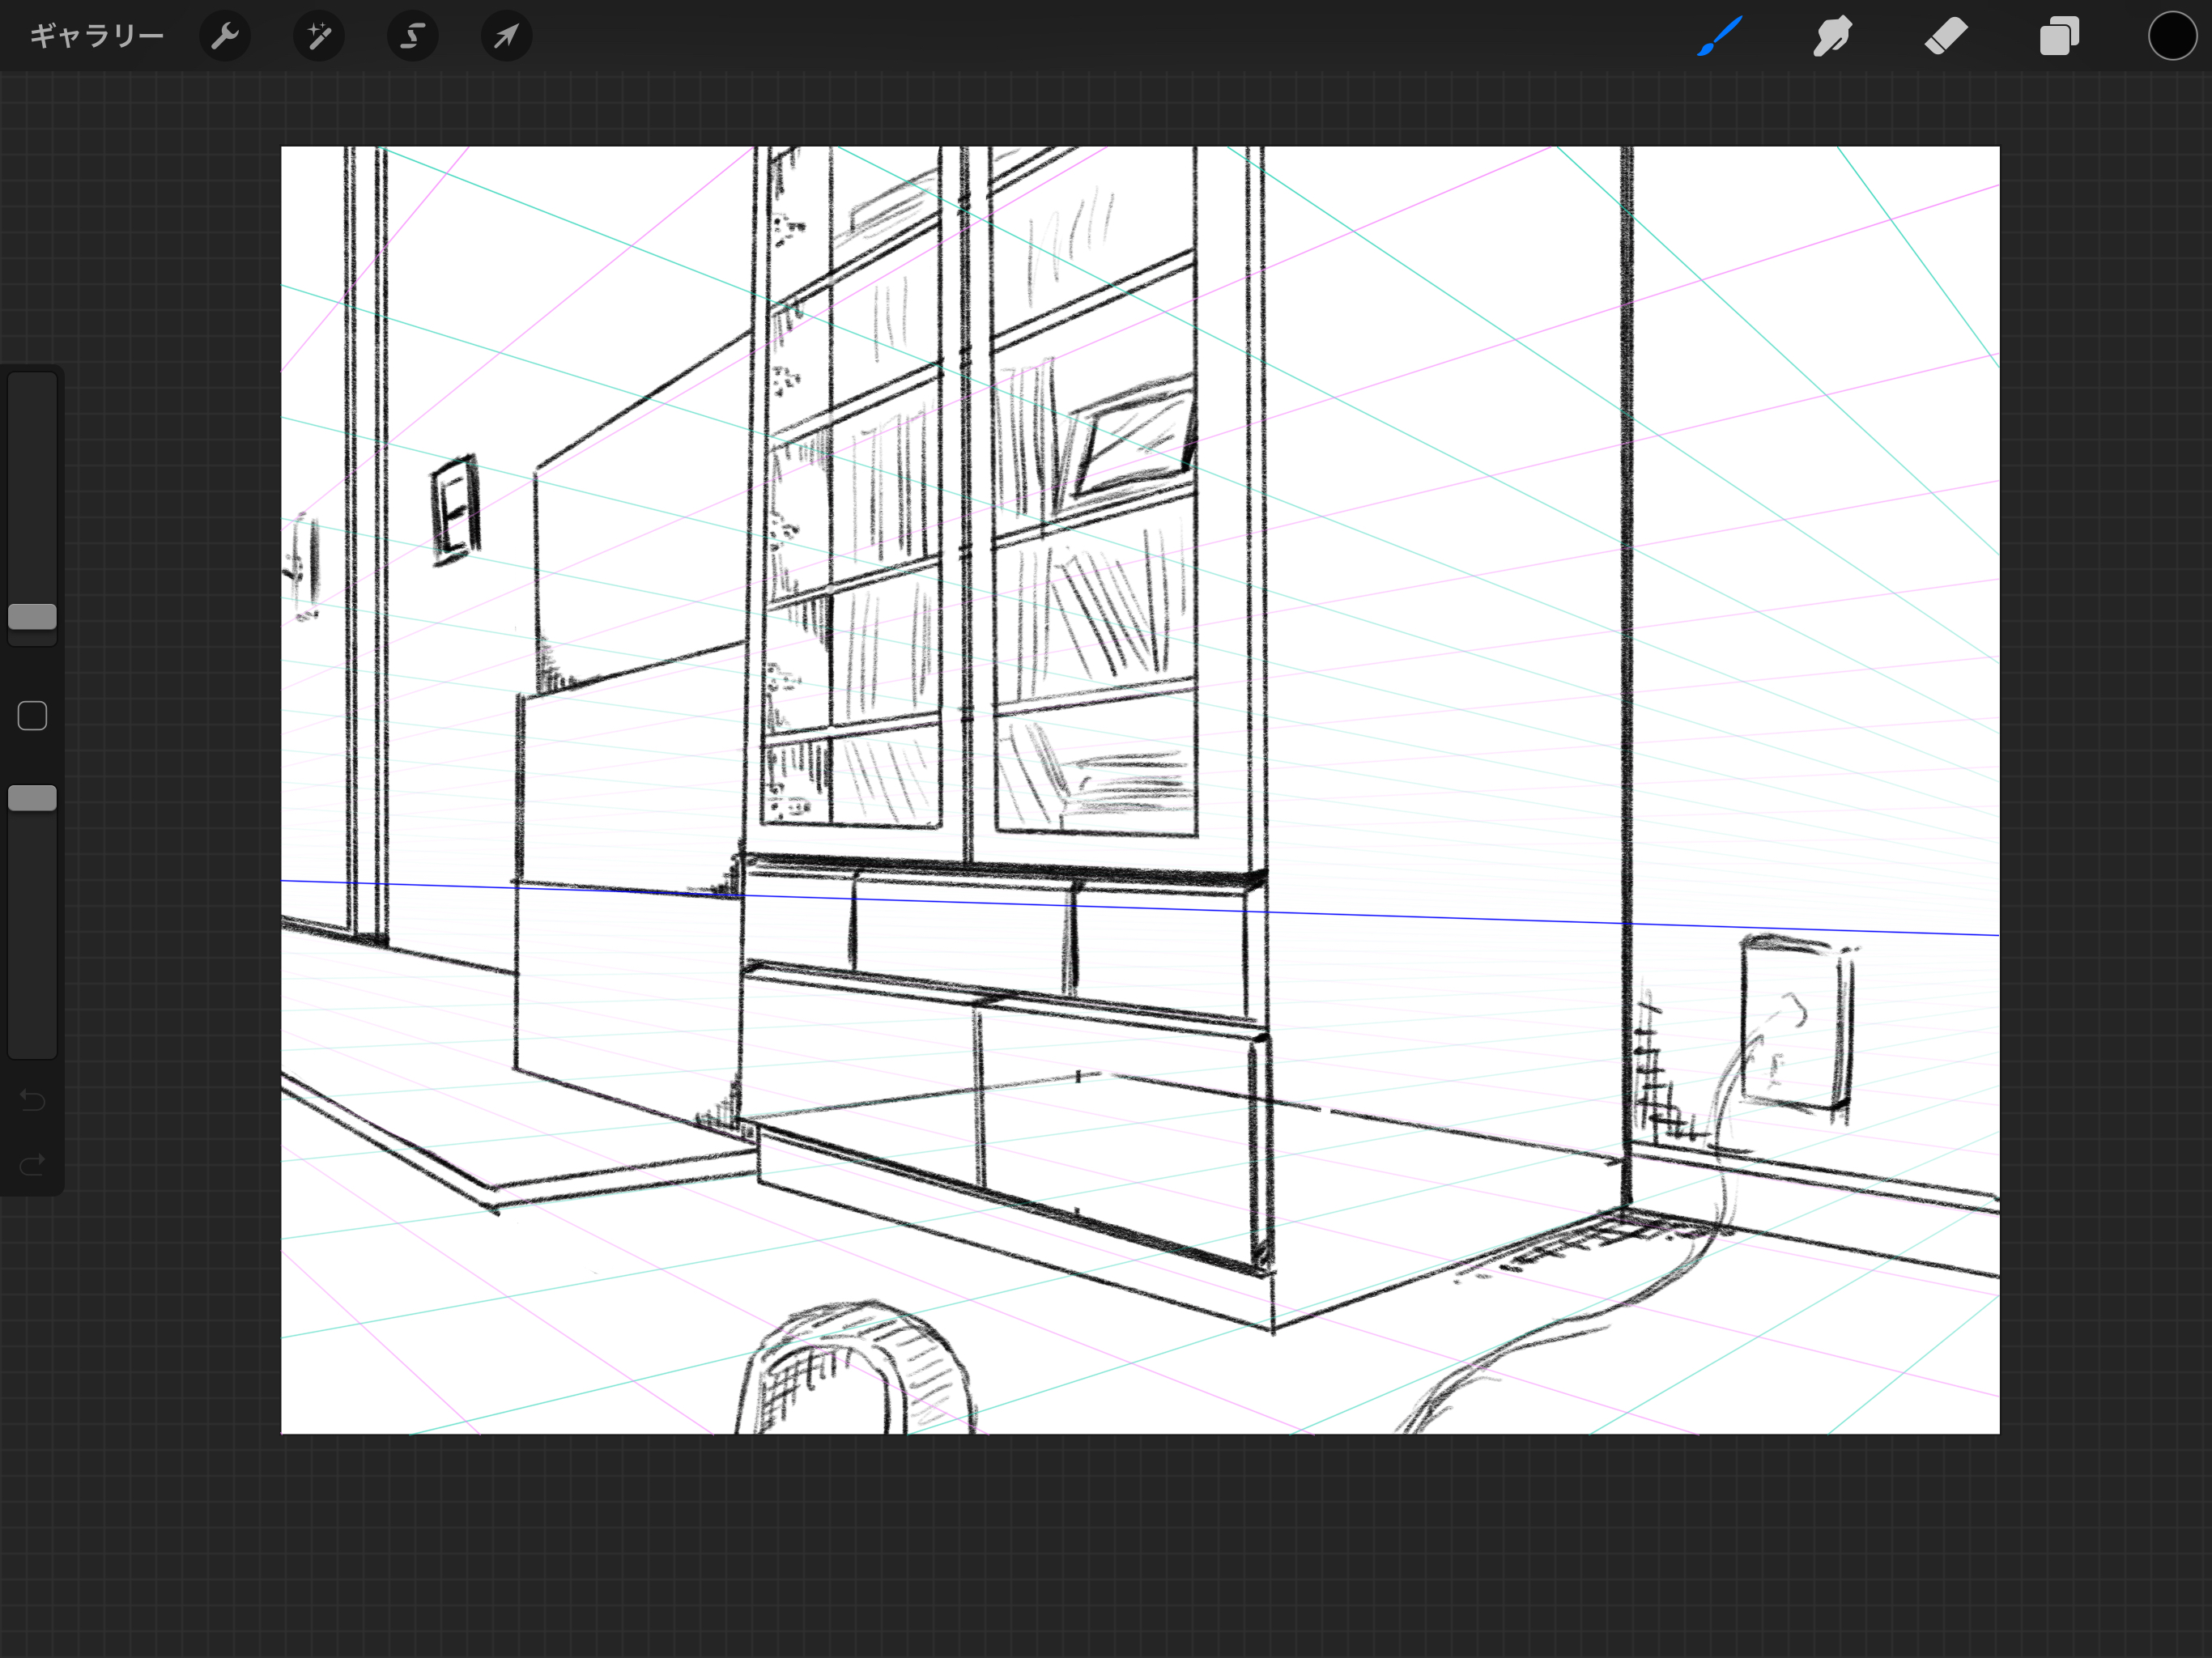The image size is (2212, 1658).
Task: Select the Brush tool
Action: click(1720, 36)
